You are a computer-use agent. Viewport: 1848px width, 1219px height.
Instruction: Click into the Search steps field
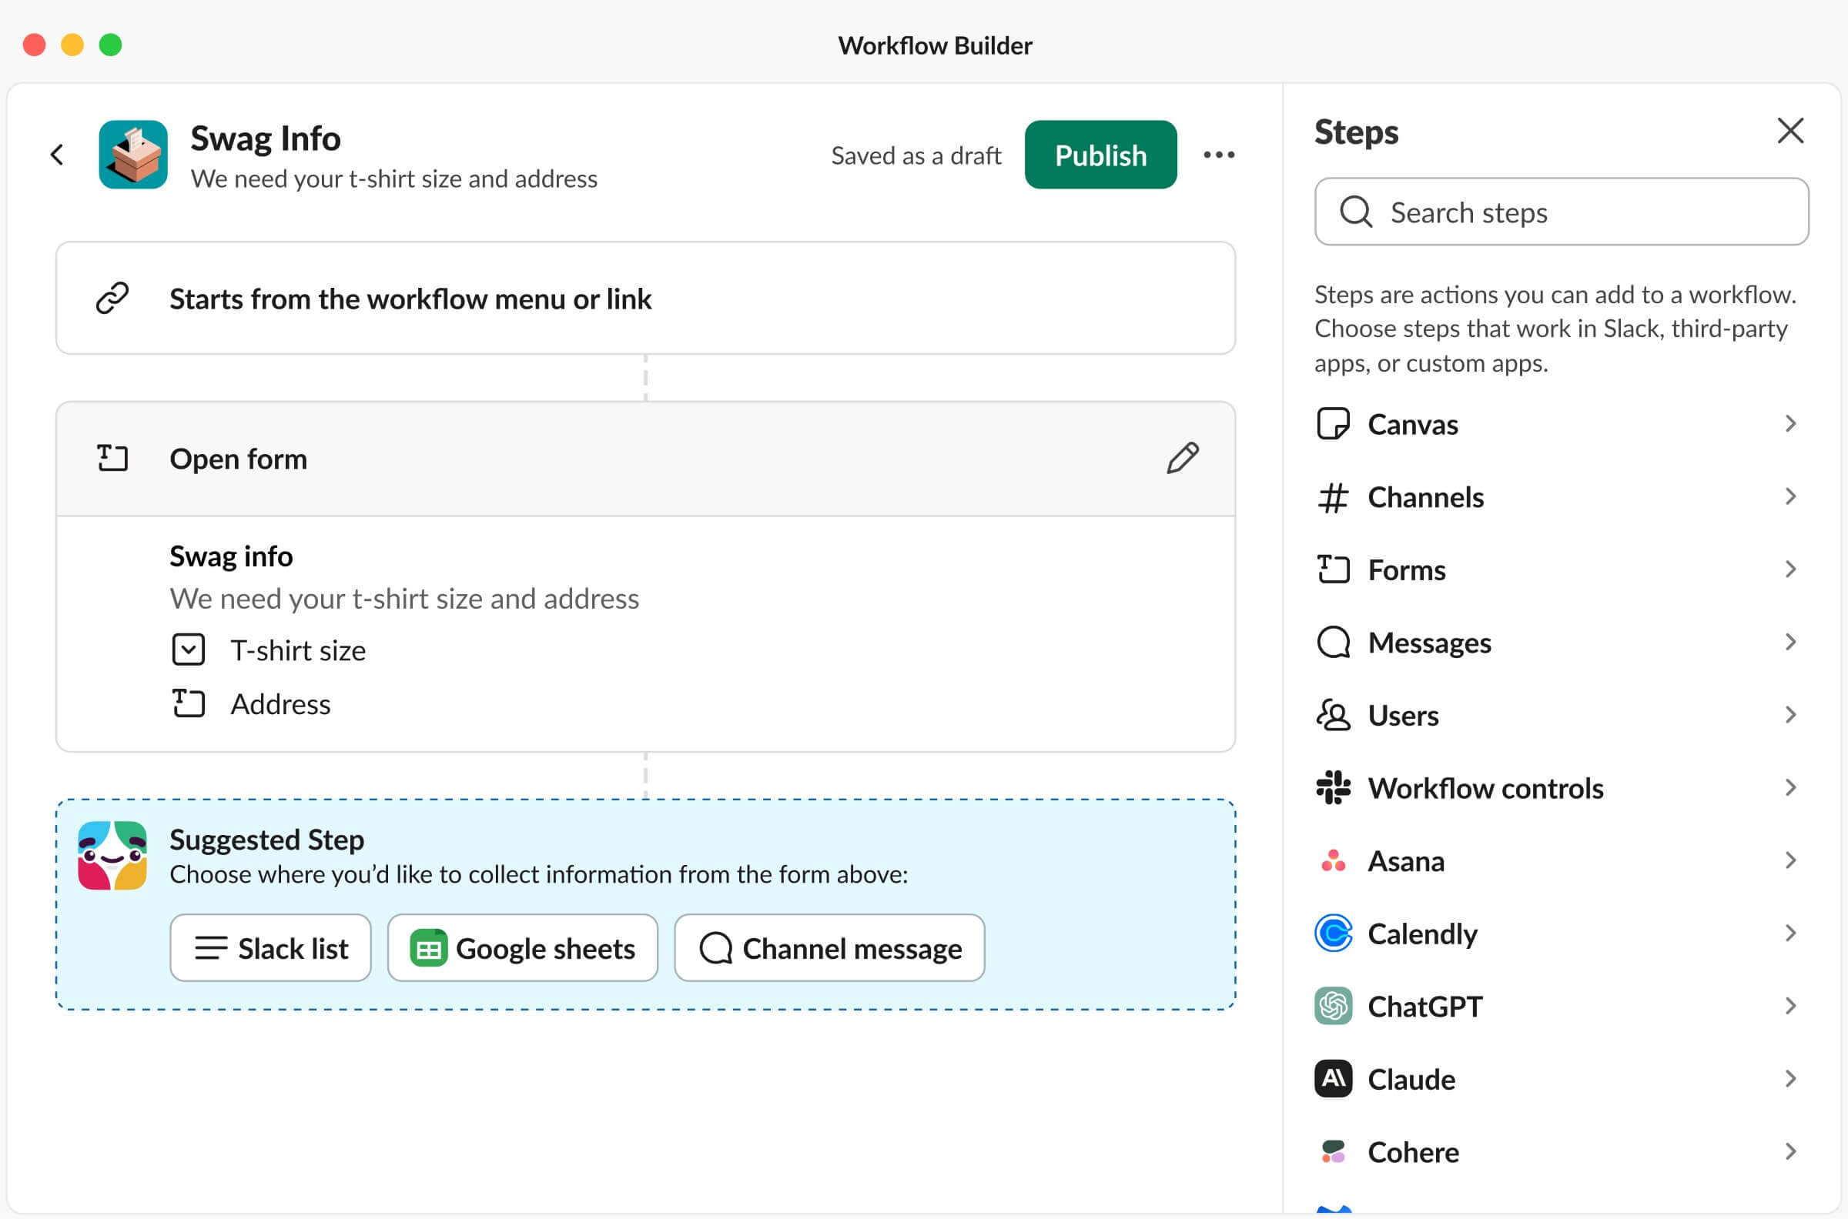[x=1561, y=212]
